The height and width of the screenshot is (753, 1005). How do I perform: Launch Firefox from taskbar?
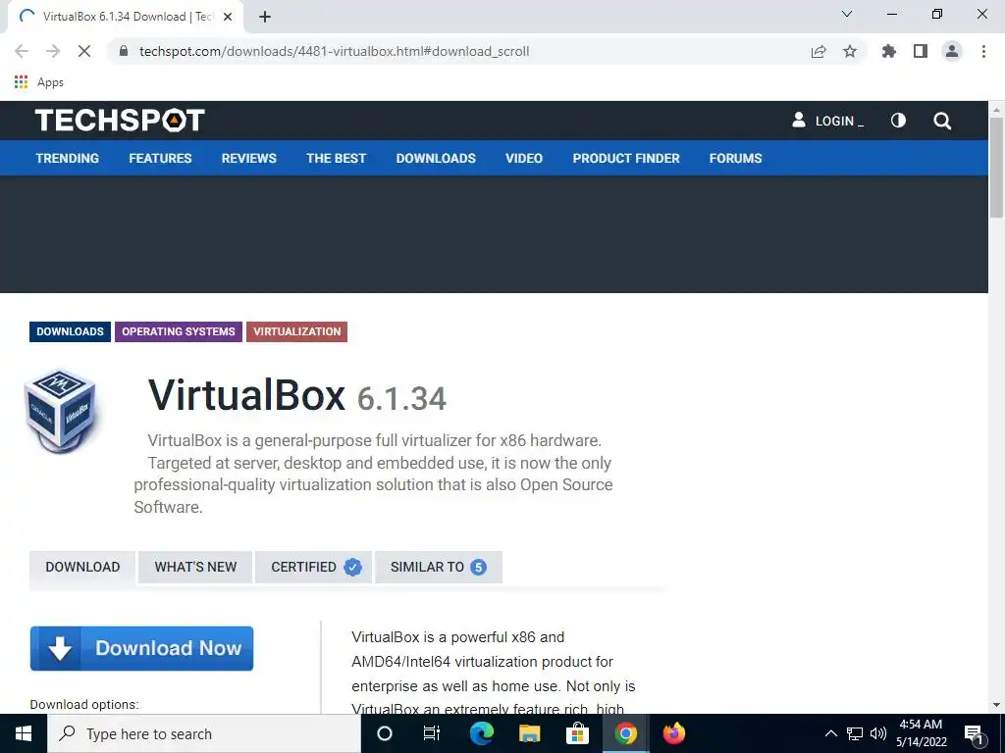pos(673,733)
